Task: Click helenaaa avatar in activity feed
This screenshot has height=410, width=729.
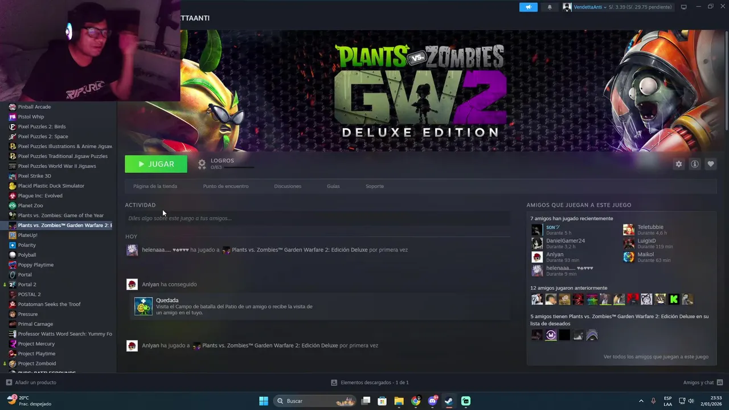Action: 132,249
